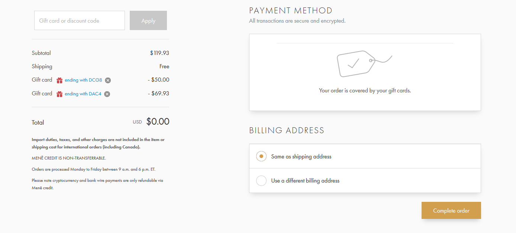516x233 pixels.
Task: Click the Subtotal amount $119.93
Action: click(159, 53)
